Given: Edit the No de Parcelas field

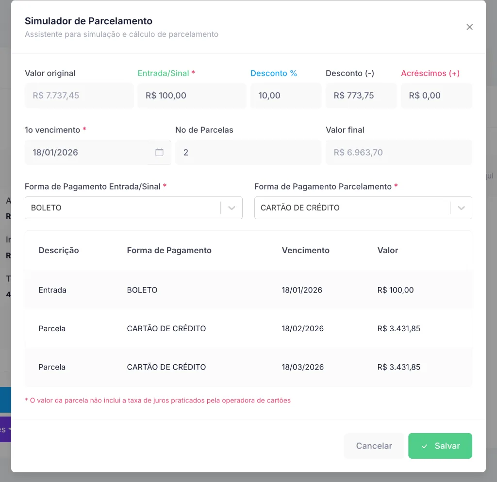Looking at the screenshot, I should point(248,152).
